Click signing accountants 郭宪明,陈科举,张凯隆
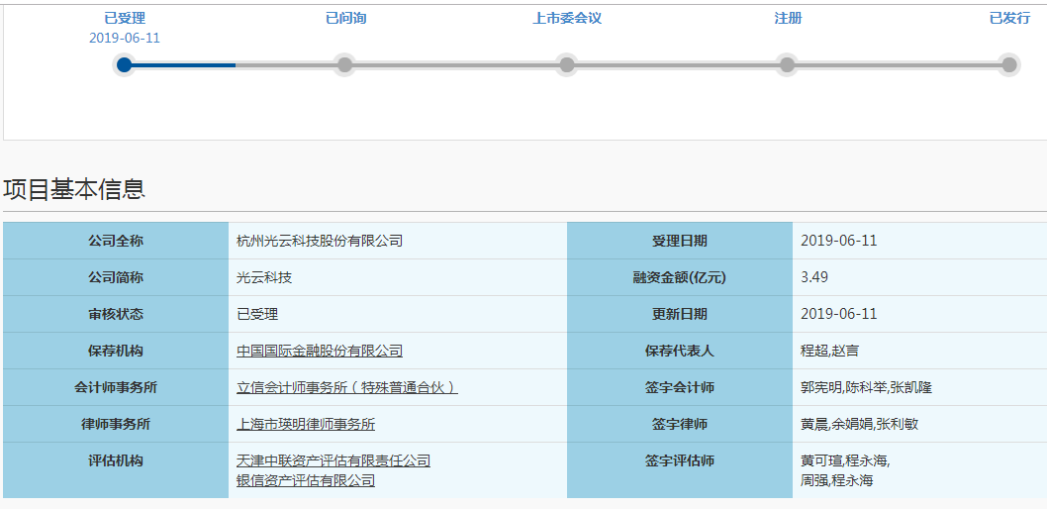The image size is (1047, 509). pyautogui.click(x=866, y=387)
